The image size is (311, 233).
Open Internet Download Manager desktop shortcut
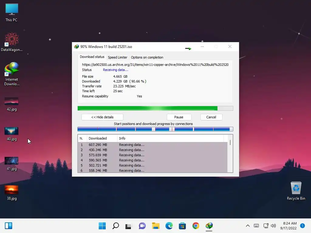[12, 74]
